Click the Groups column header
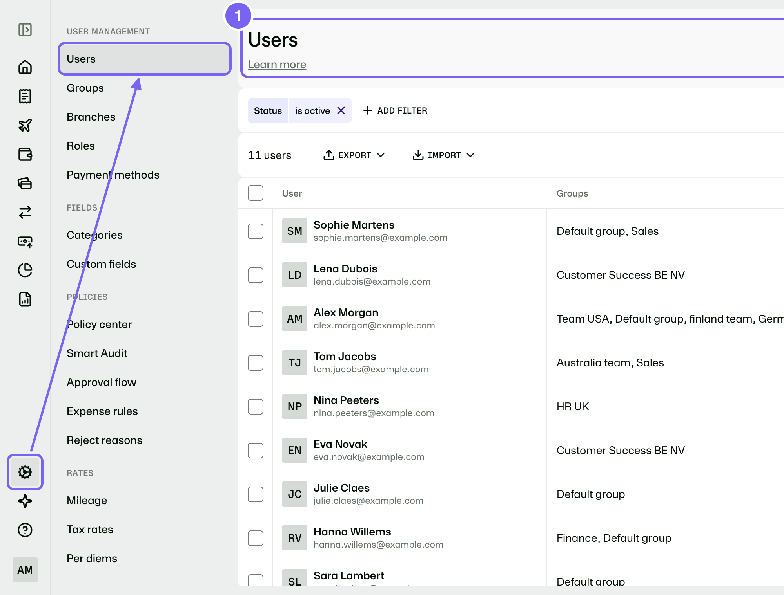The height and width of the screenshot is (595, 784). point(572,193)
